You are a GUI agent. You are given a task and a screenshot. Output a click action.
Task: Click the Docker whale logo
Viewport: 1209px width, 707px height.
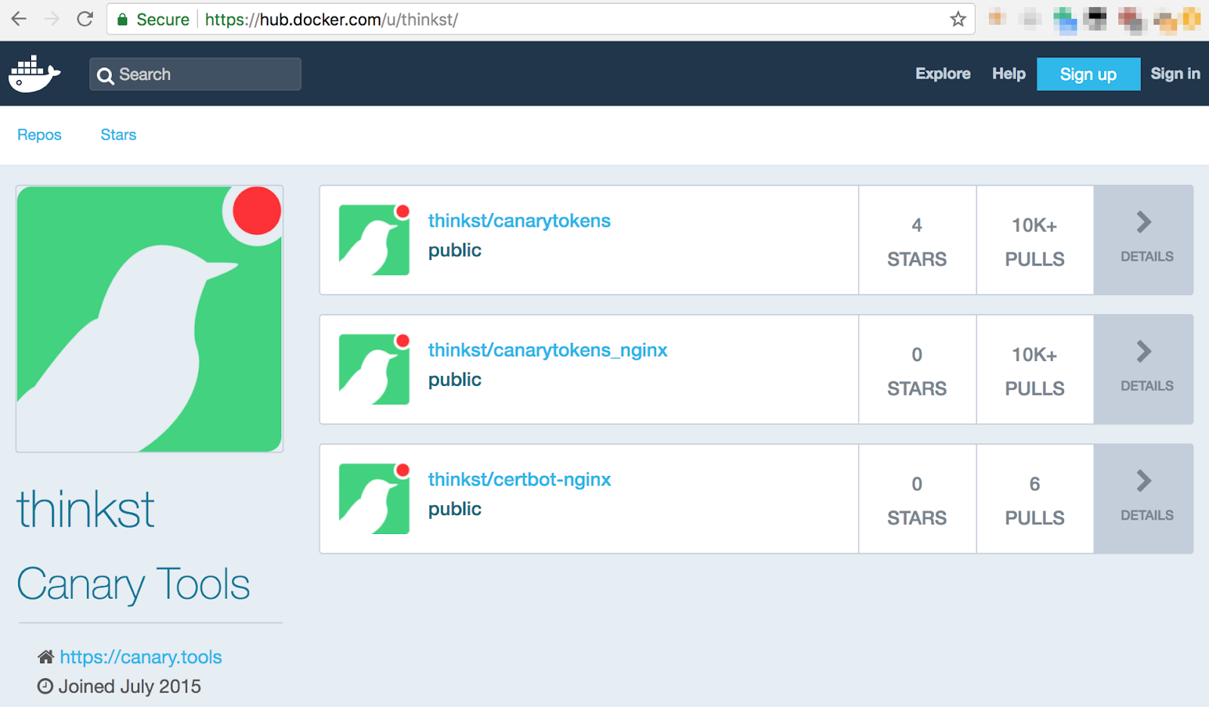tap(34, 74)
